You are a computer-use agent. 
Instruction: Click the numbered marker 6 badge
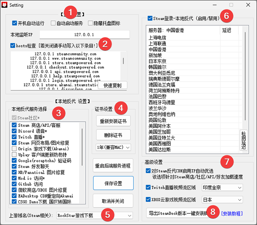click(x=226, y=16)
